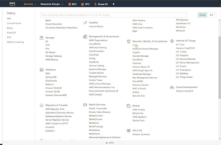Expand the Resource Groups dropdown
The image size is (221, 145).
[52, 4]
